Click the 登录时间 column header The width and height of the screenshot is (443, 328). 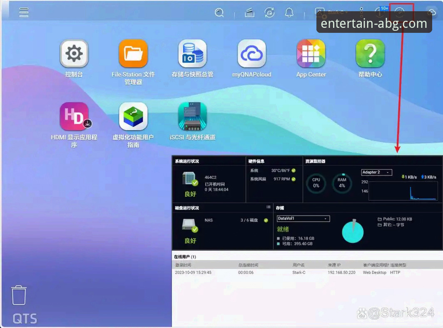[183, 265]
